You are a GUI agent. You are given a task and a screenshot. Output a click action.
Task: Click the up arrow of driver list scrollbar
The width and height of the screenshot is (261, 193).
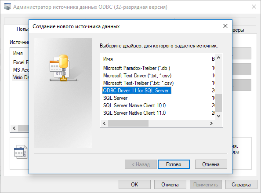[219, 58]
